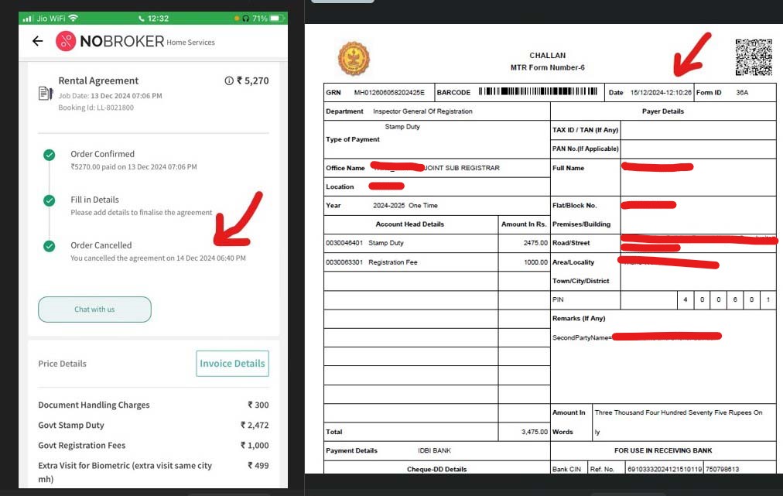
Task: Tap the Order Confirmed green check icon
Action: pyautogui.click(x=49, y=155)
